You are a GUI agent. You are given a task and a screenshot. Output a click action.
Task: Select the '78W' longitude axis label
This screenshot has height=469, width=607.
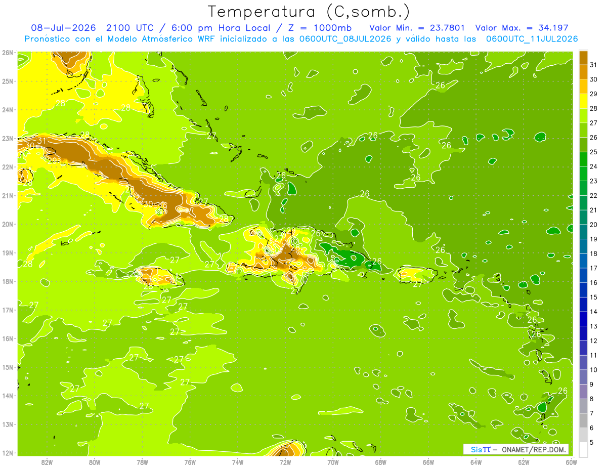pos(142,462)
